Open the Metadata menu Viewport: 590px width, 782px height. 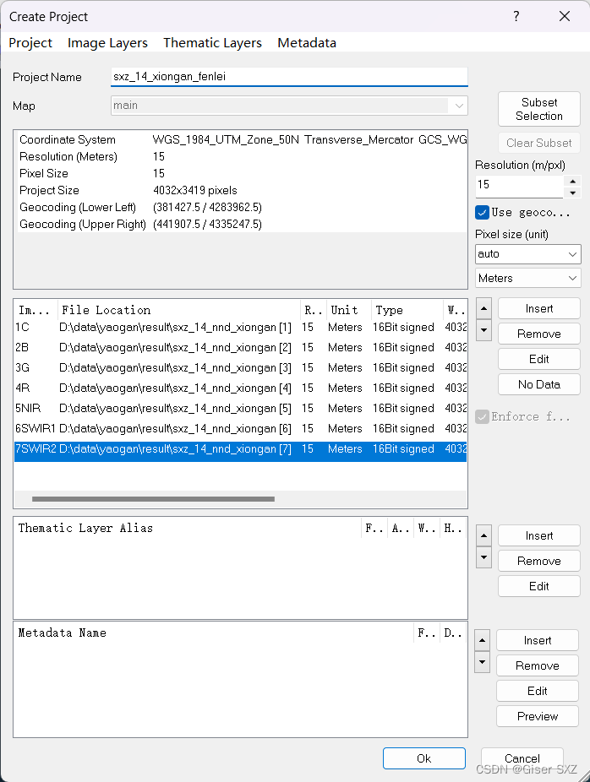[307, 43]
